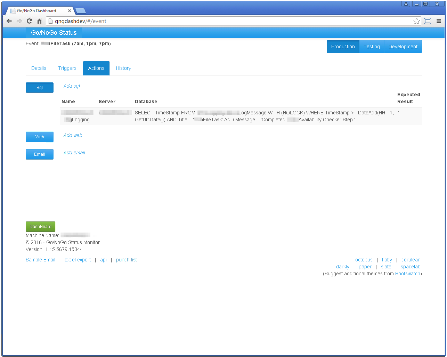Click the Add sql link
Viewport: 447px width, 357px height.
point(72,86)
